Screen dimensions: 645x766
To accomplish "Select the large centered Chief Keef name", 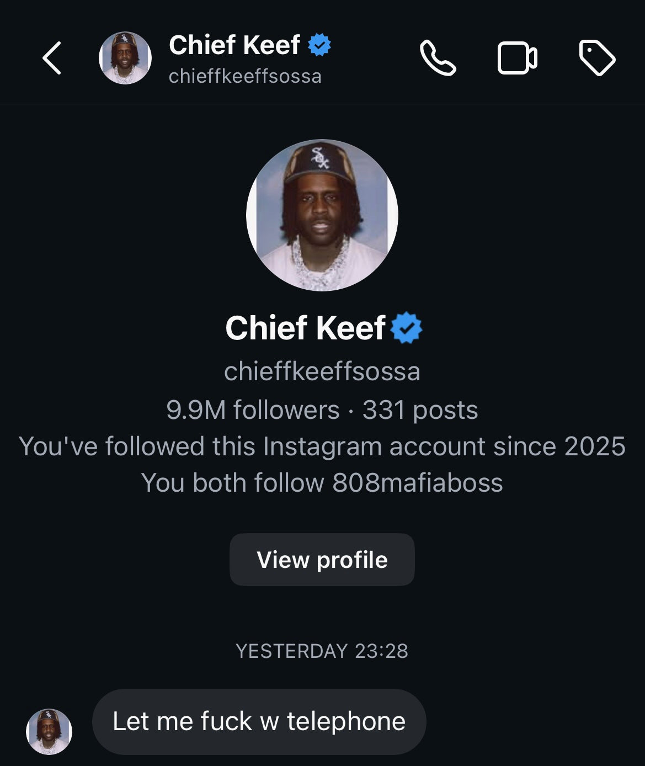I will (305, 328).
